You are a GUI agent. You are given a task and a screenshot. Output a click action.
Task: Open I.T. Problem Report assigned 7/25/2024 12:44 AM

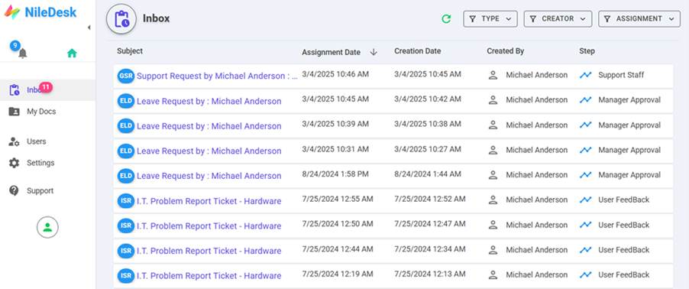click(209, 252)
